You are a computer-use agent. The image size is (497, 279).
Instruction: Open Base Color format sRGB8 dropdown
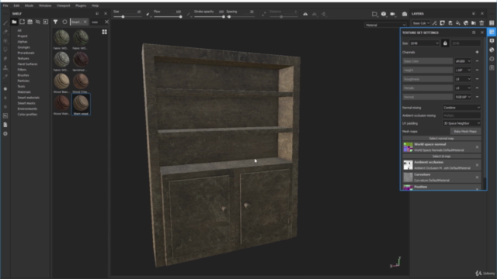click(463, 61)
